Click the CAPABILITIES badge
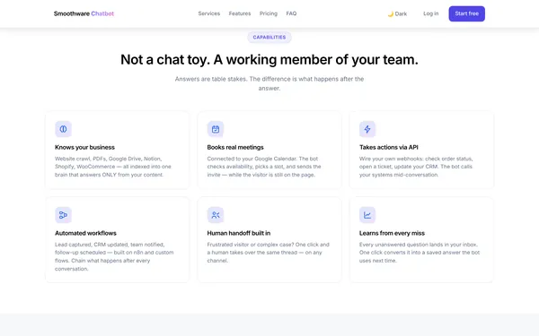 269,37
